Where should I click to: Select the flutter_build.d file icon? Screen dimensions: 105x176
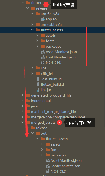[x=38, y=84]
